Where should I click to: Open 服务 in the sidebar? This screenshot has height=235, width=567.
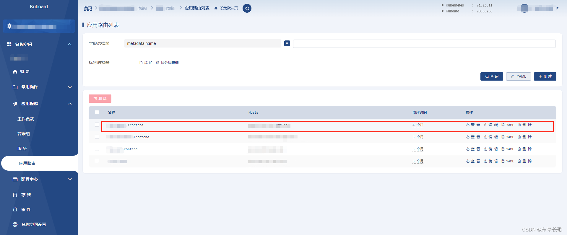[x=22, y=148]
